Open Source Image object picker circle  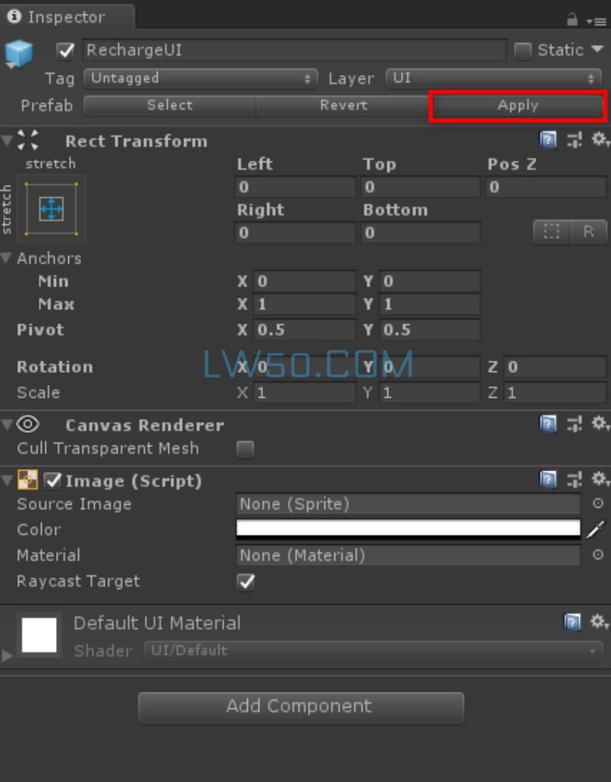coord(597,504)
